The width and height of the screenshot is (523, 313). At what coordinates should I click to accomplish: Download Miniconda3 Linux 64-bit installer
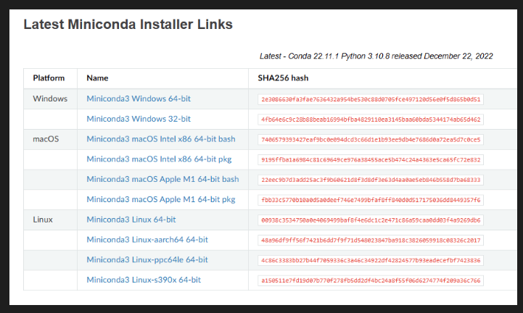tap(131, 220)
